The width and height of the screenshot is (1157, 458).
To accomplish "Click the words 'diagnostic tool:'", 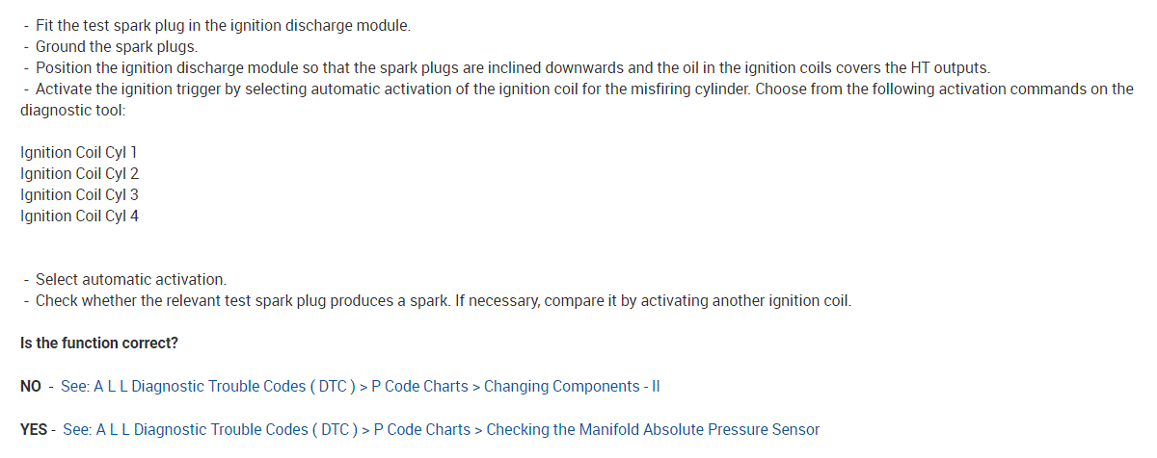I will tap(73, 111).
